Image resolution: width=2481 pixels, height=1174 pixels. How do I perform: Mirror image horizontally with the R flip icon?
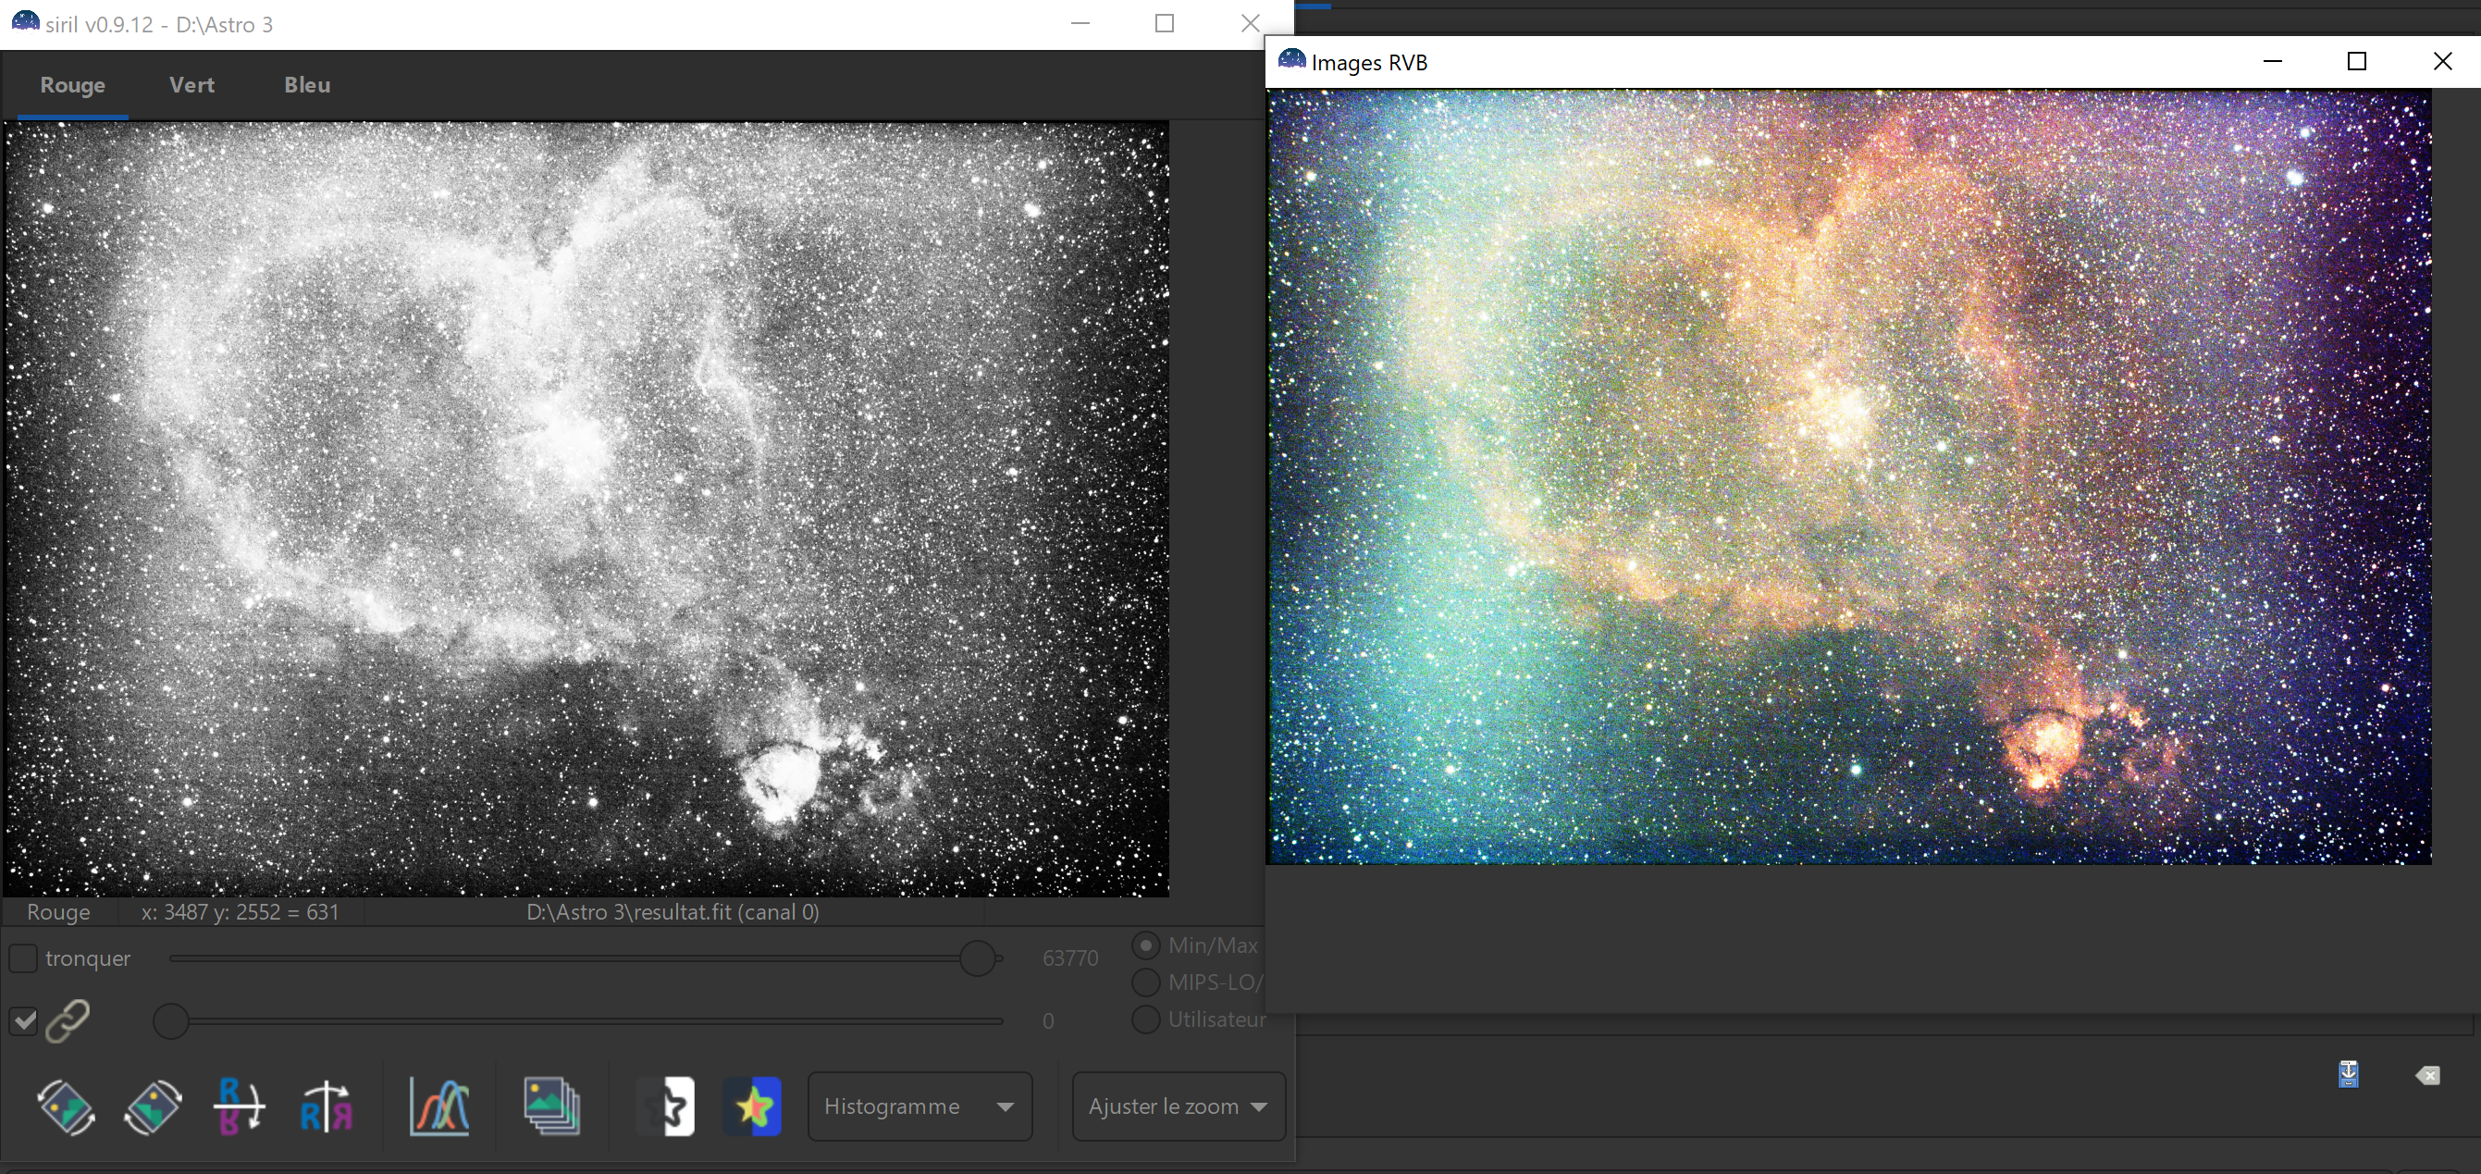click(327, 1106)
